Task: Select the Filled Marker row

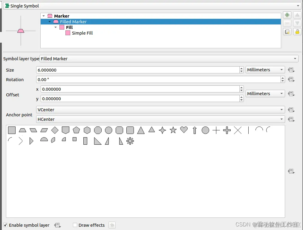Action: tap(160, 21)
